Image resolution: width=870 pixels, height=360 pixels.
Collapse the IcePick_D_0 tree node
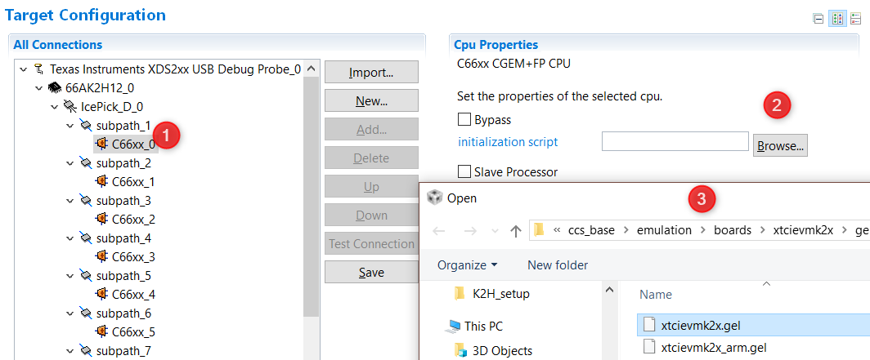[53, 107]
